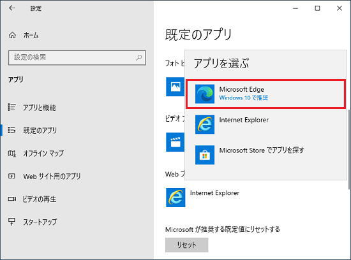Select Microsoft Edge in the app chooser

click(x=265, y=94)
